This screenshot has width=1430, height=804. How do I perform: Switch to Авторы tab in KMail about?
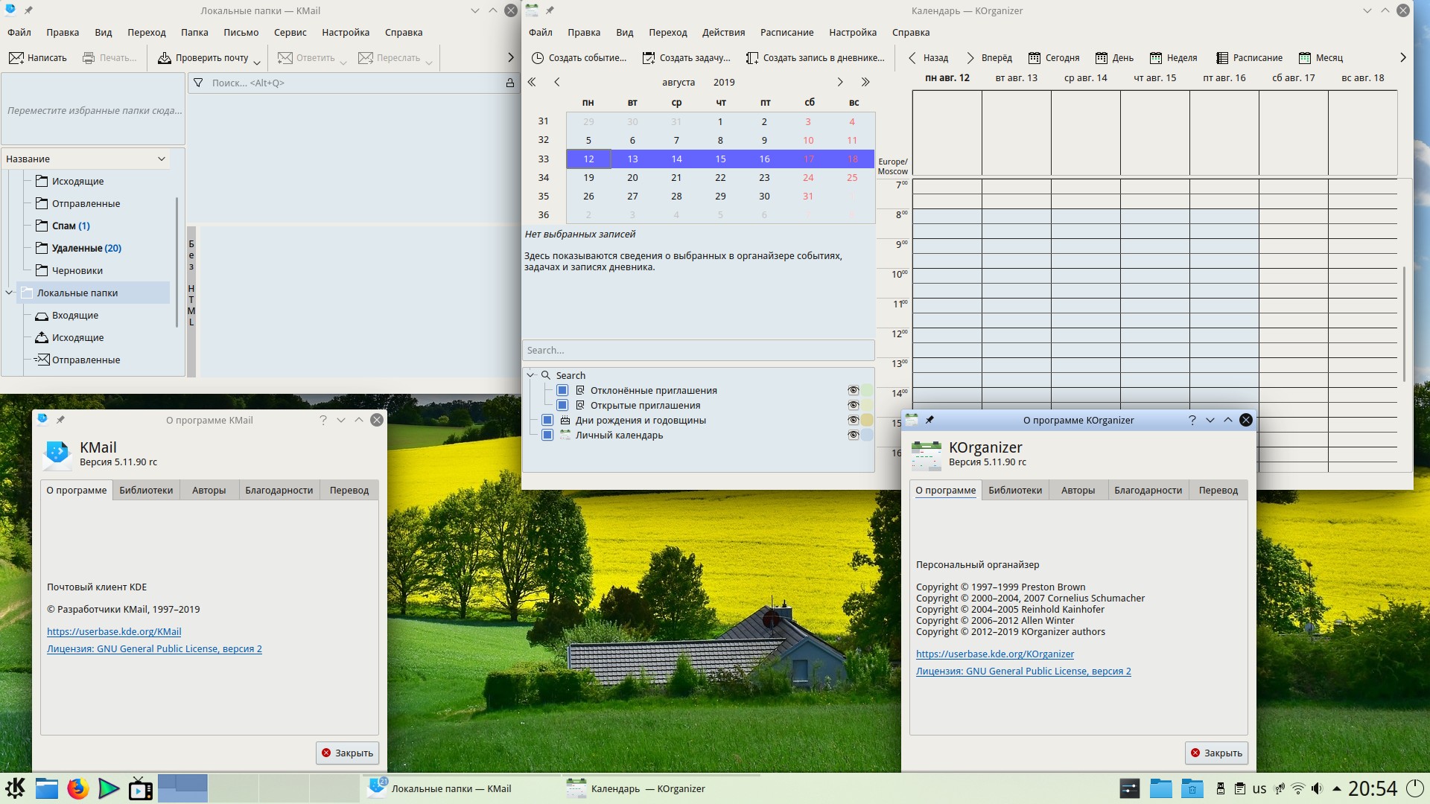pos(209,491)
